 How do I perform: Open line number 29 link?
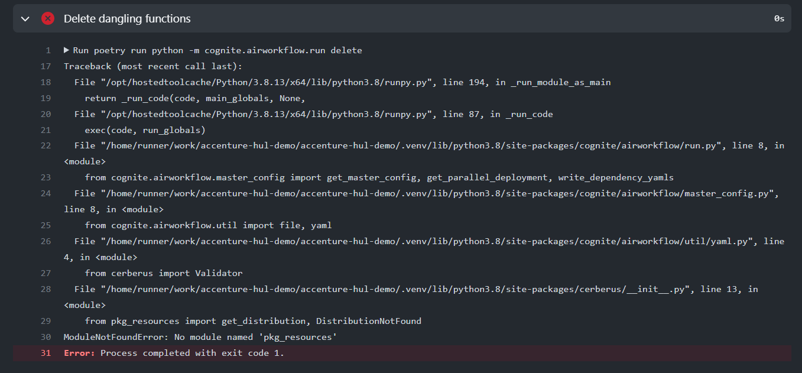click(46, 321)
